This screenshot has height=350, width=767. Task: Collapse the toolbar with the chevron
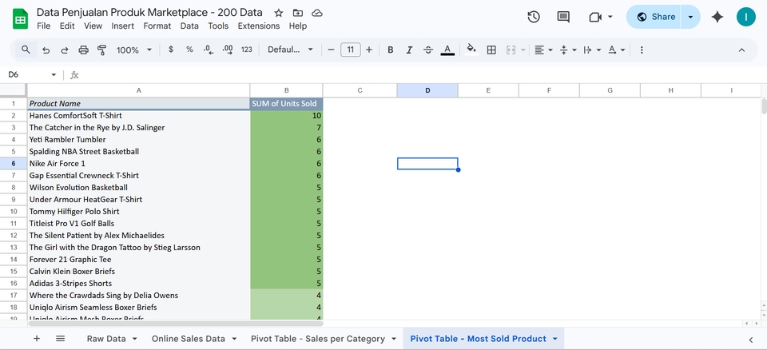pyautogui.click(x=741, y=50)
